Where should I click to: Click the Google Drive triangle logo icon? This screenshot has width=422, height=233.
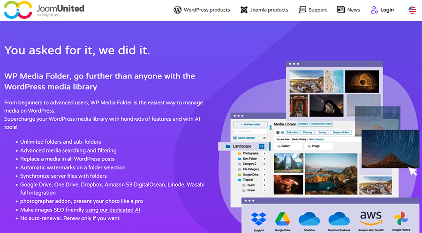283,219
